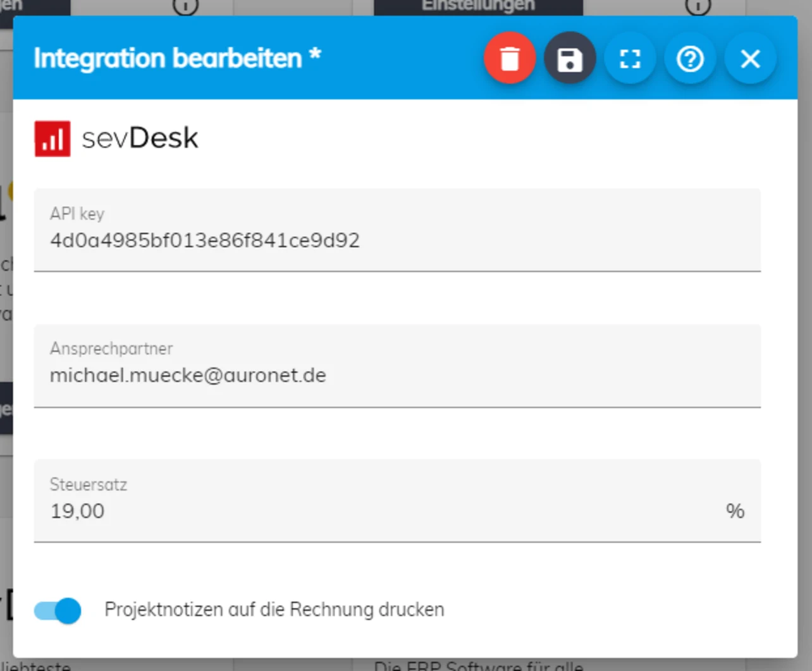Click the info icon right of Einstellungen
Image resolution: width=812 pixels, height=671 pixels.
coord(698,6)
